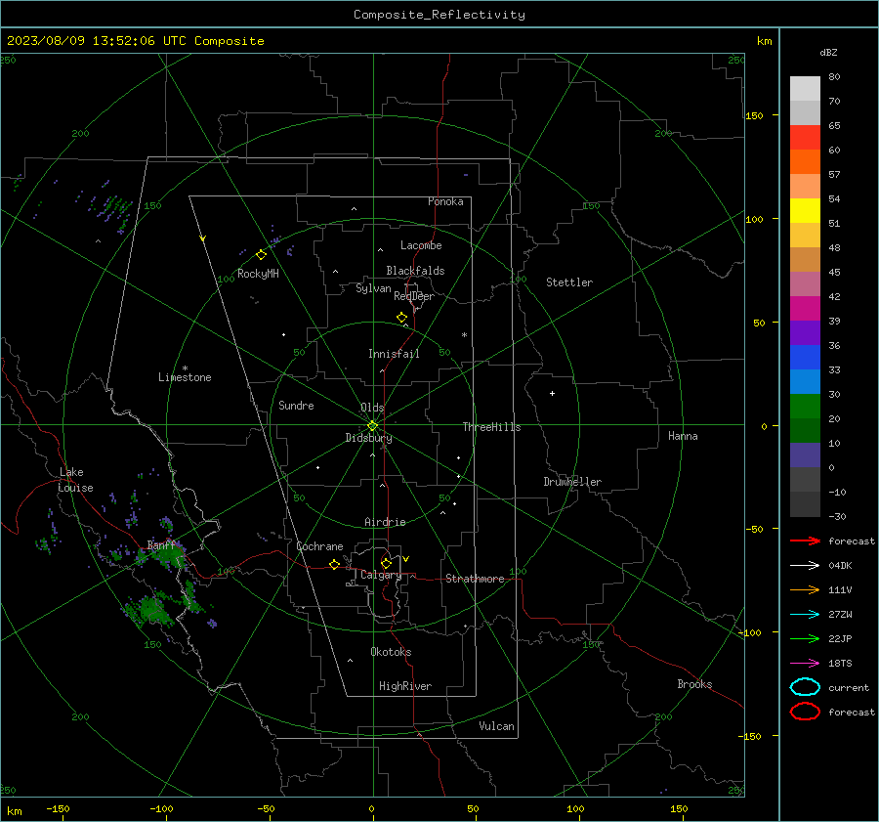Screen dimensions: 879x822
Task: Select the Blackfalds label
Action: click(x=415, y=271)
